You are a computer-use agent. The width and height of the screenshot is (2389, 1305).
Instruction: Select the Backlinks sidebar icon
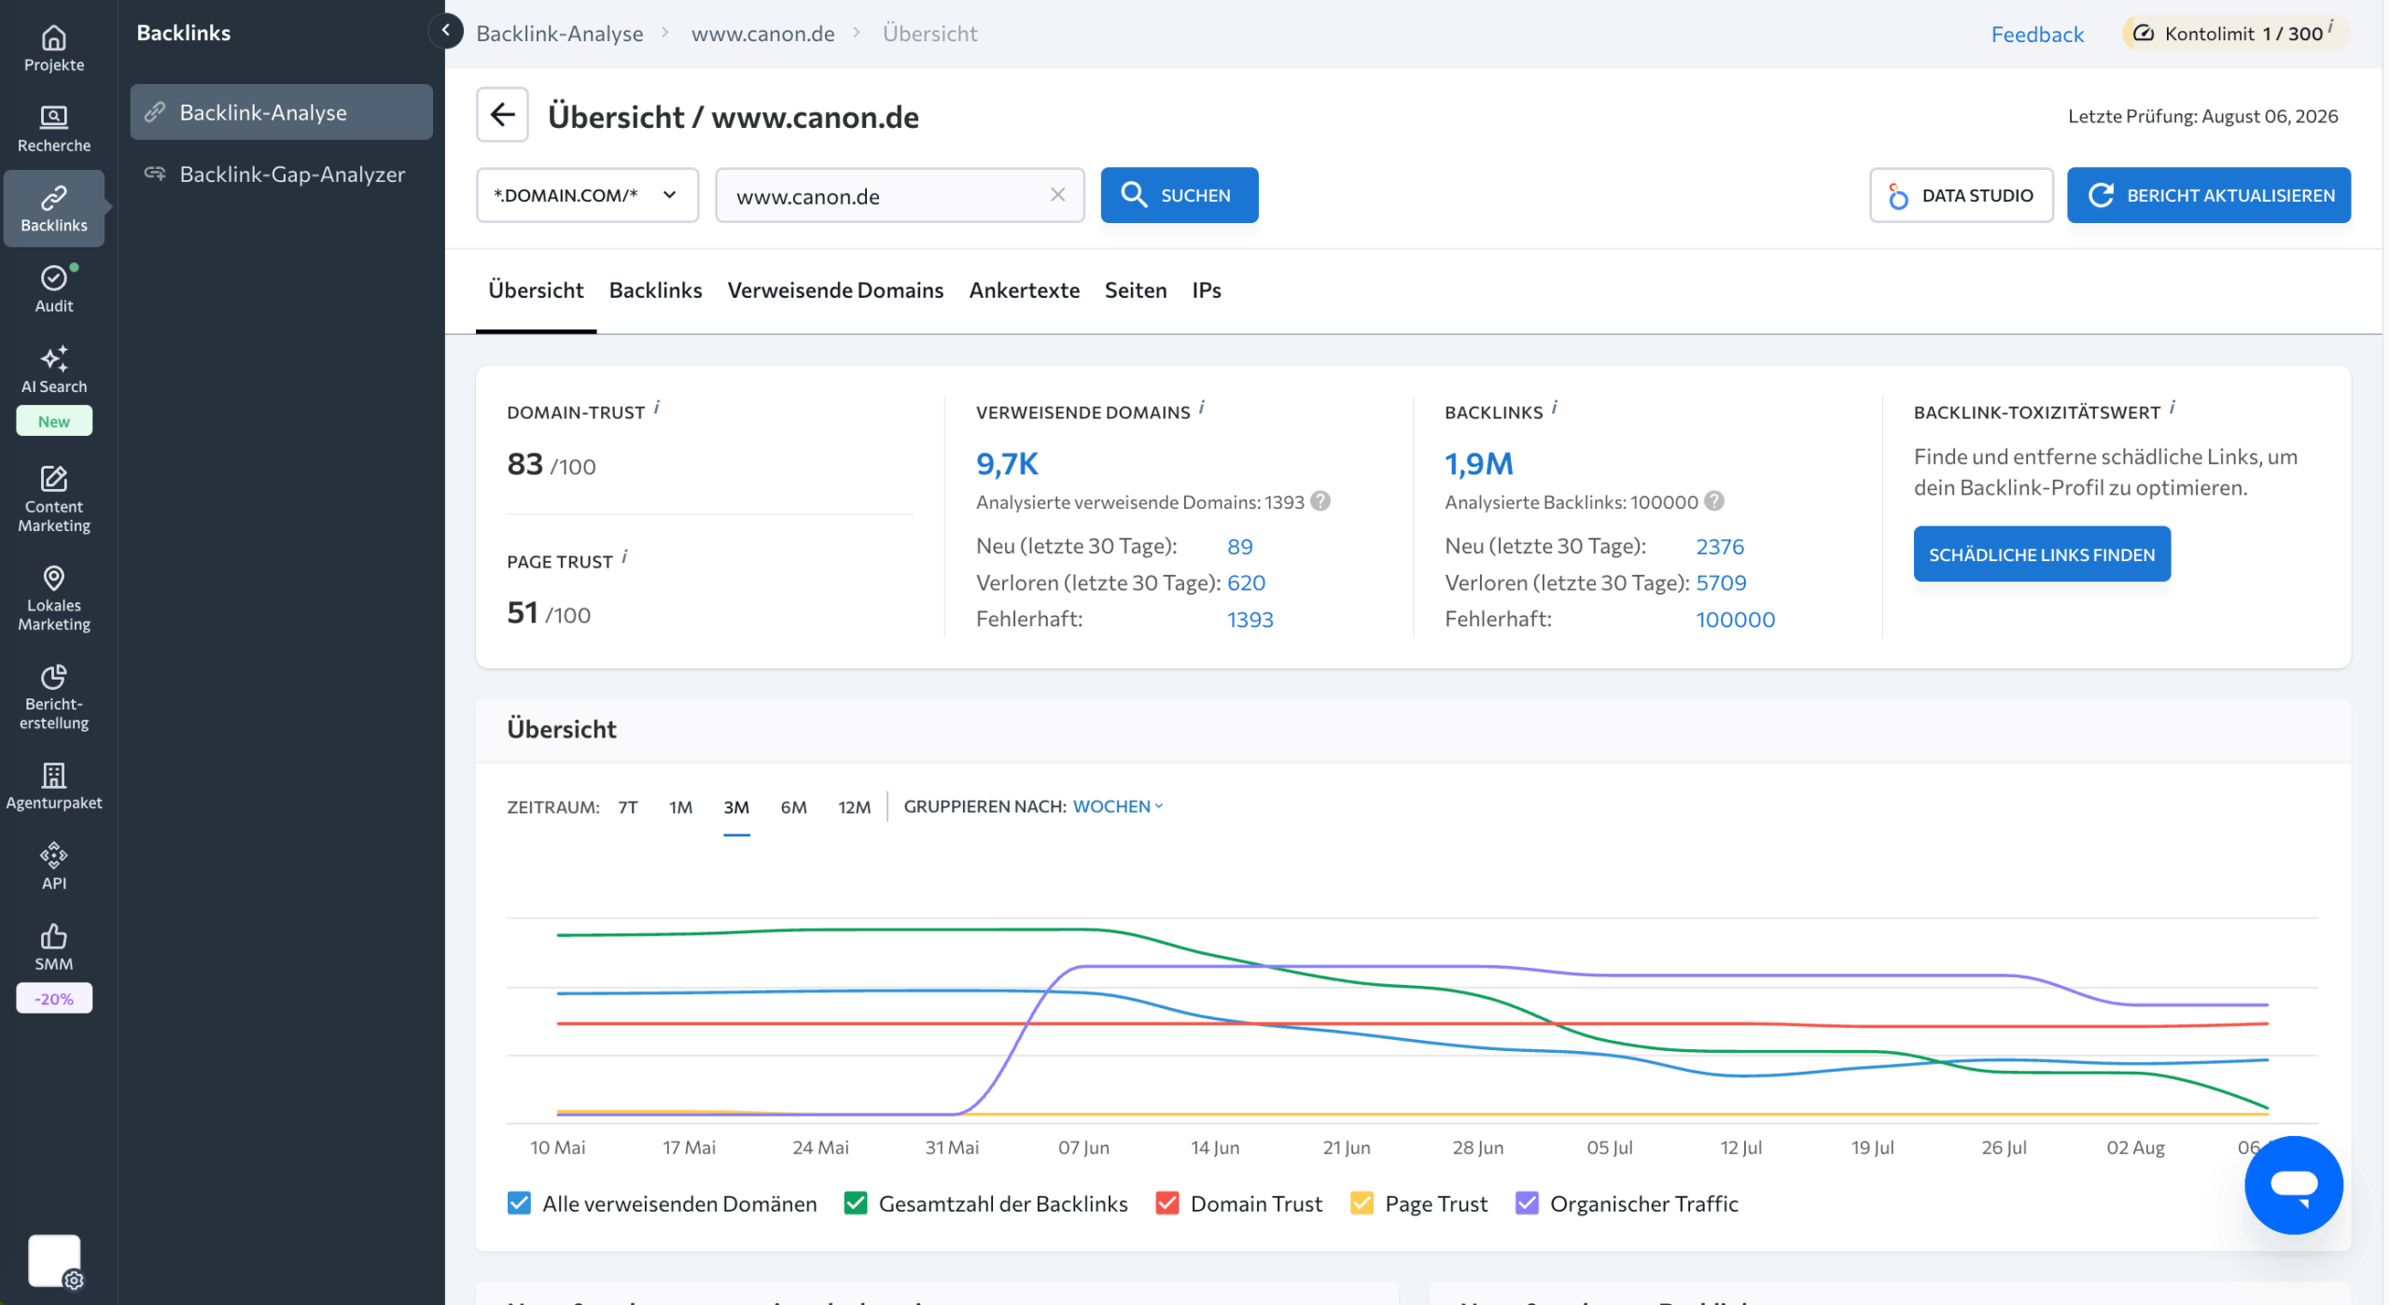point(54,208)
